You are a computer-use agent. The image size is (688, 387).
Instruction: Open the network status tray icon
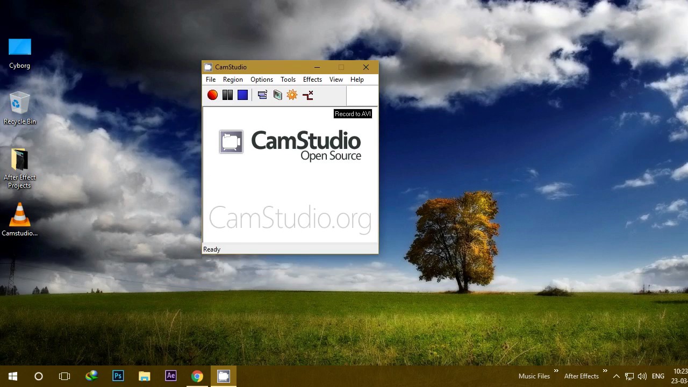click(629, 376)
